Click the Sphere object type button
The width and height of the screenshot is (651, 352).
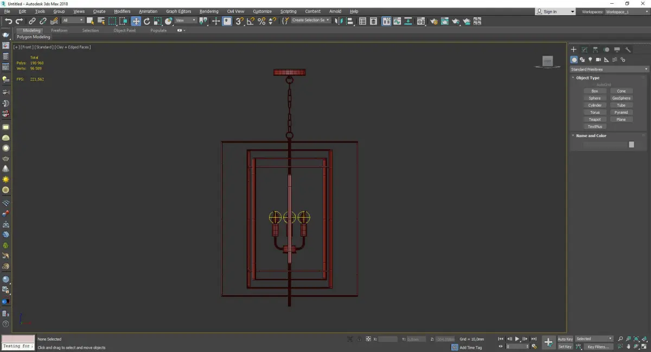point(595,99)
